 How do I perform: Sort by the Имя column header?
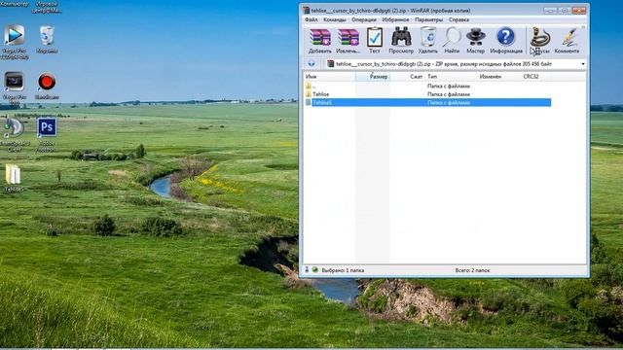[x=329, y=77]
